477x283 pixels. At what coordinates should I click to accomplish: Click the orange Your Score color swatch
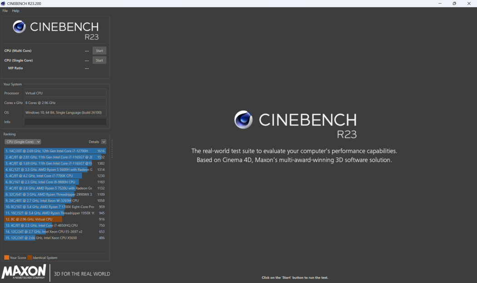(x=6, y=258)
